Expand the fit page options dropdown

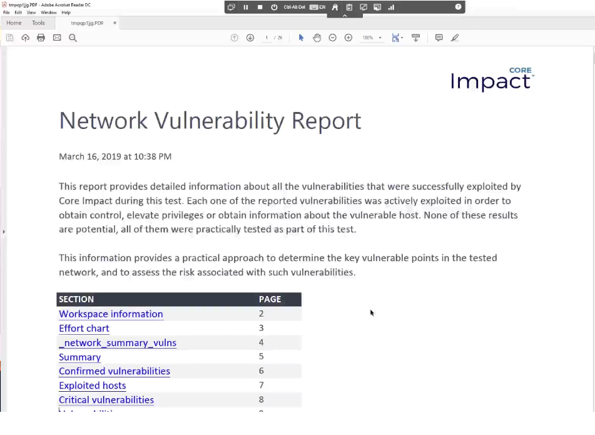click(x=402, y=38)
